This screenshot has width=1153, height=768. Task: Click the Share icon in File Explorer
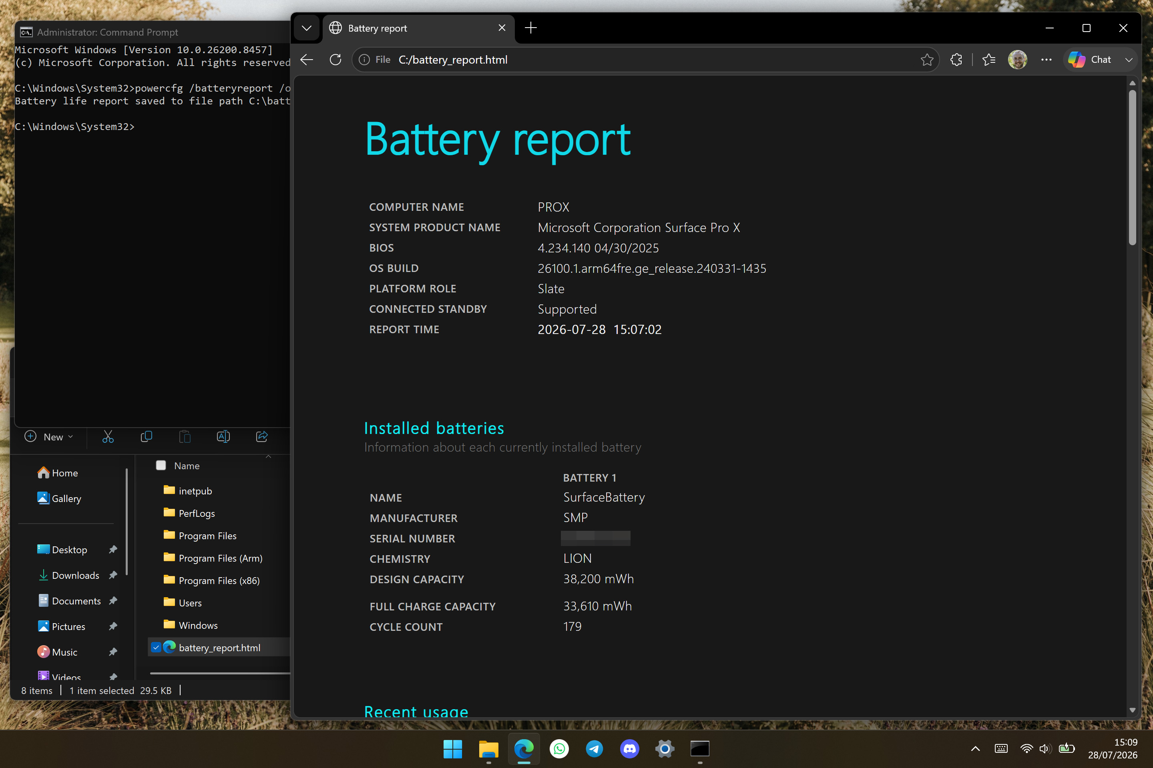point(262,437)
